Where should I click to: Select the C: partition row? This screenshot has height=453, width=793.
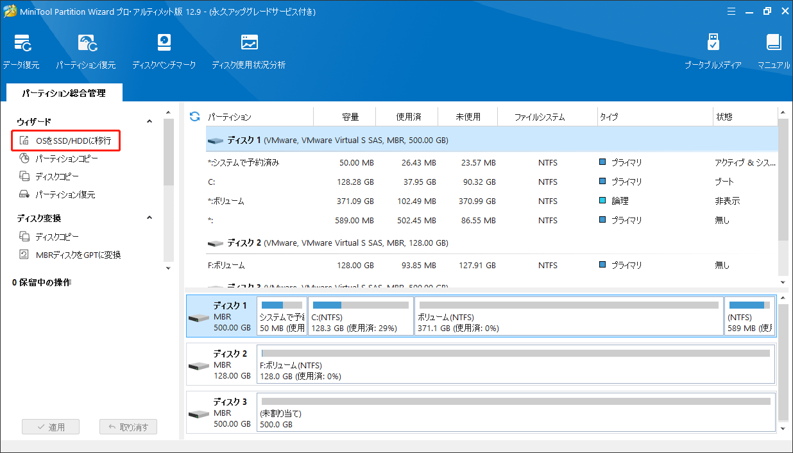click(491, 182)
